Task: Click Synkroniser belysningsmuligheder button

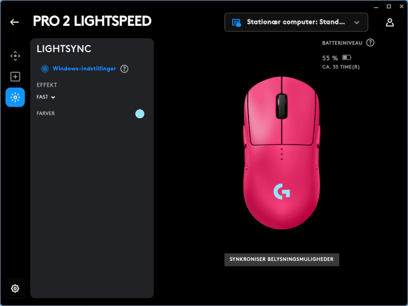Action: [282, 260]
